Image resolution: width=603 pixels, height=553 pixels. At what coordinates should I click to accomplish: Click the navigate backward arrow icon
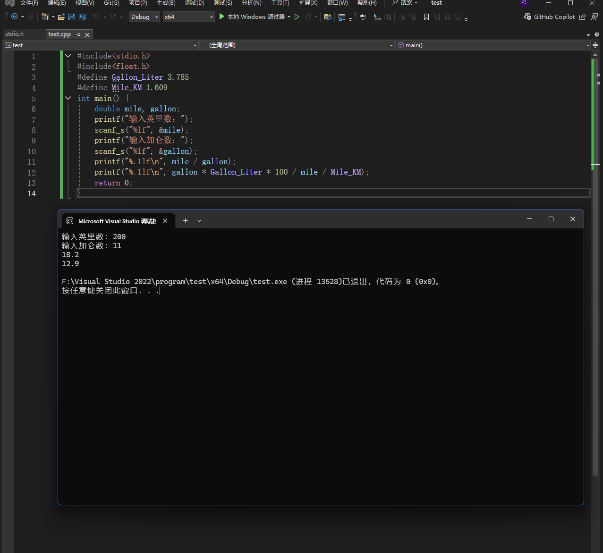(x=15, y=17)
